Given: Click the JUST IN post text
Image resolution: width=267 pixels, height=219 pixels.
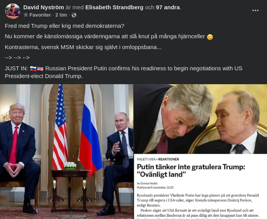Looking at the screenshot, I should click(123, 72).
